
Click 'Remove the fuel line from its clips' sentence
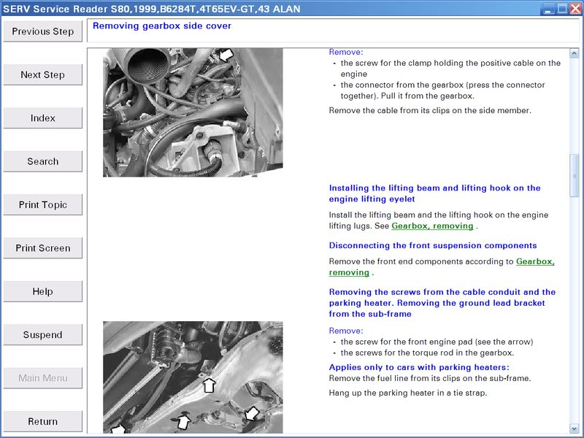coord(430,378)
